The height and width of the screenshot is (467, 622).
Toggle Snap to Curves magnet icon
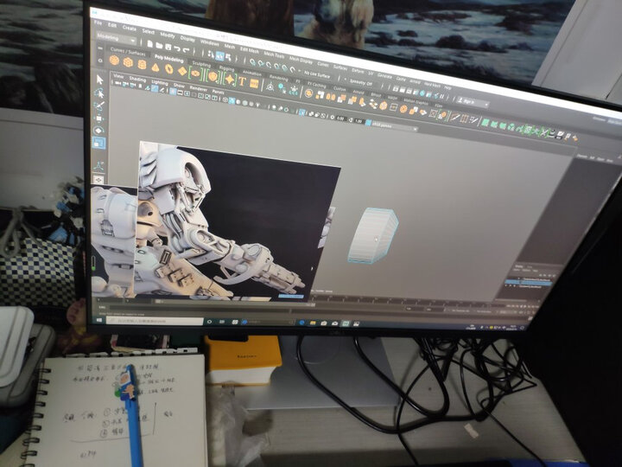(x=261, y=63)
